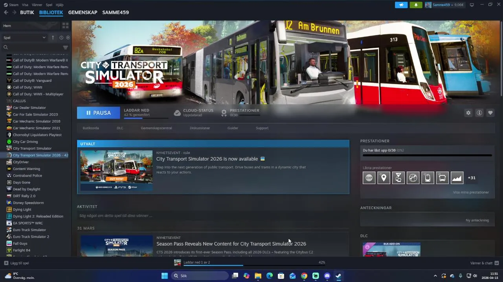Click the recent activity clock filter
This screenshot has width=503, height=282.
click(x=61, y=38)
